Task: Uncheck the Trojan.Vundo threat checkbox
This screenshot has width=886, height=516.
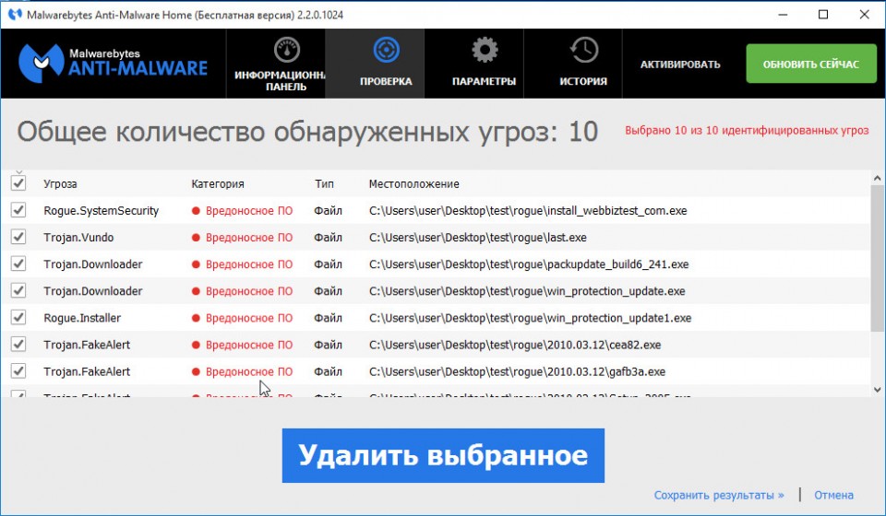Action: pyautogui.click(x=18, y=237)
